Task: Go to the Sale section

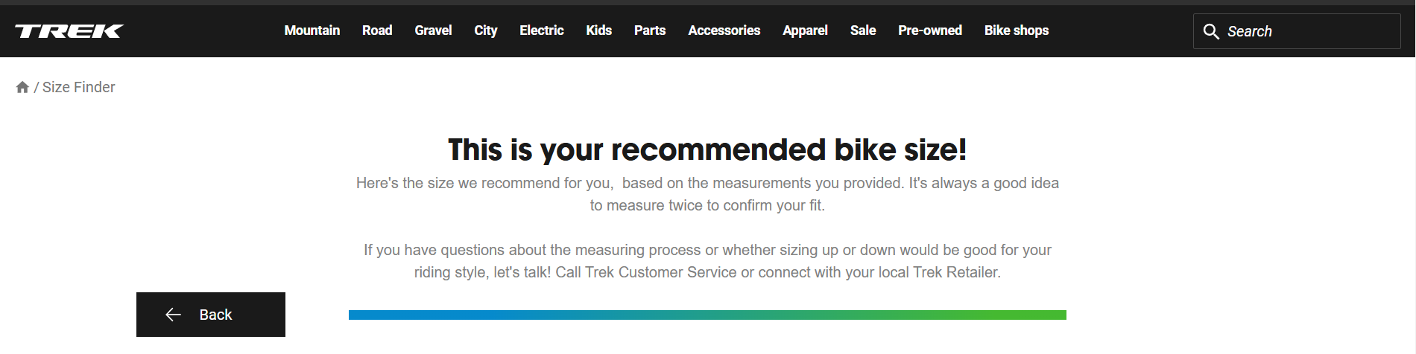Action: 863,30
